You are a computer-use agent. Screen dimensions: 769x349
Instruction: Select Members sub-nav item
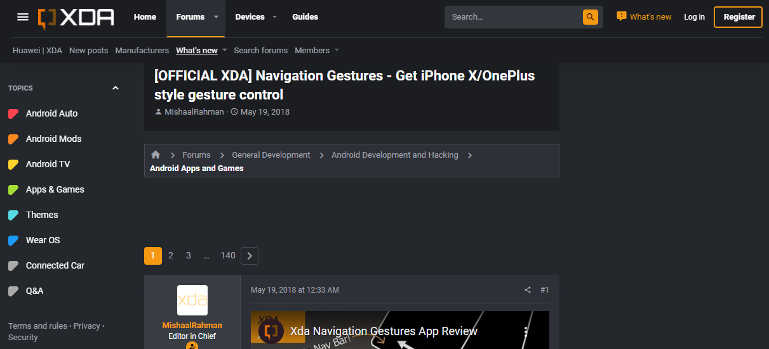tap(312, 50)
